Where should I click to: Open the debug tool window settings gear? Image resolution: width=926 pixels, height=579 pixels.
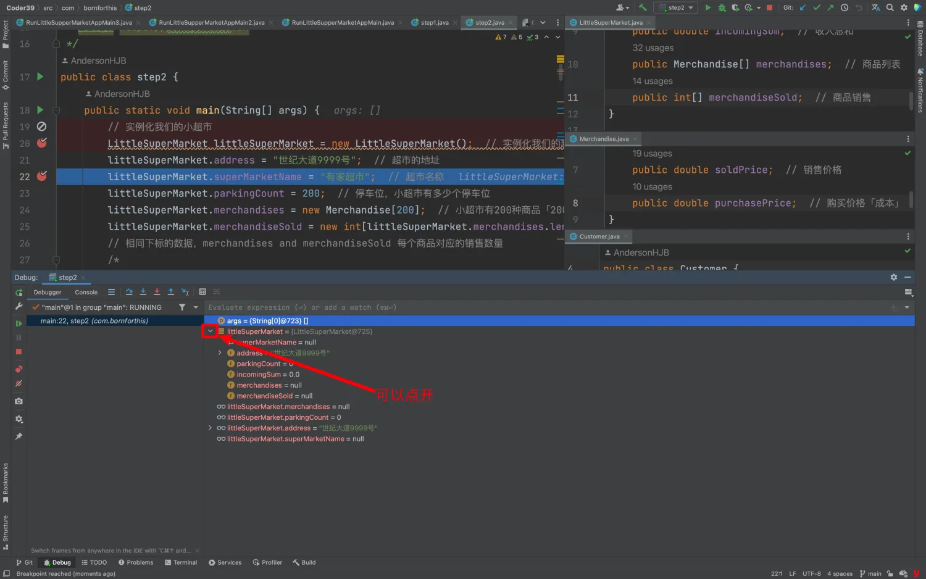(x=893, y=277)
